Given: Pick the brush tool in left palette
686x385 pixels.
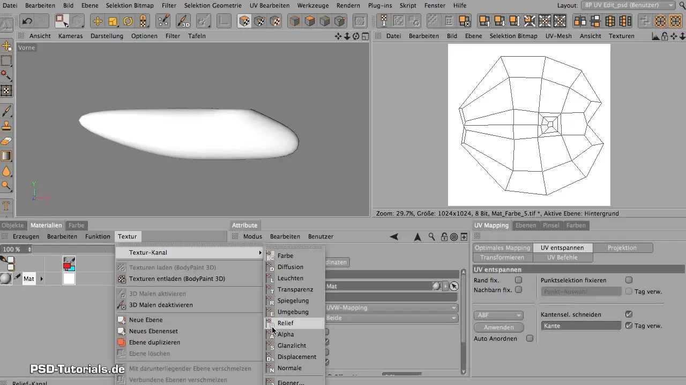Looking at the screenshot, I should click(x=7, y=111).
